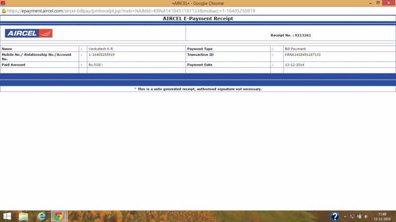396x222 pixels.
Task: Click the window title '•AIRCEL• - Google Chrome'
Action: click(x=198, y=3)
